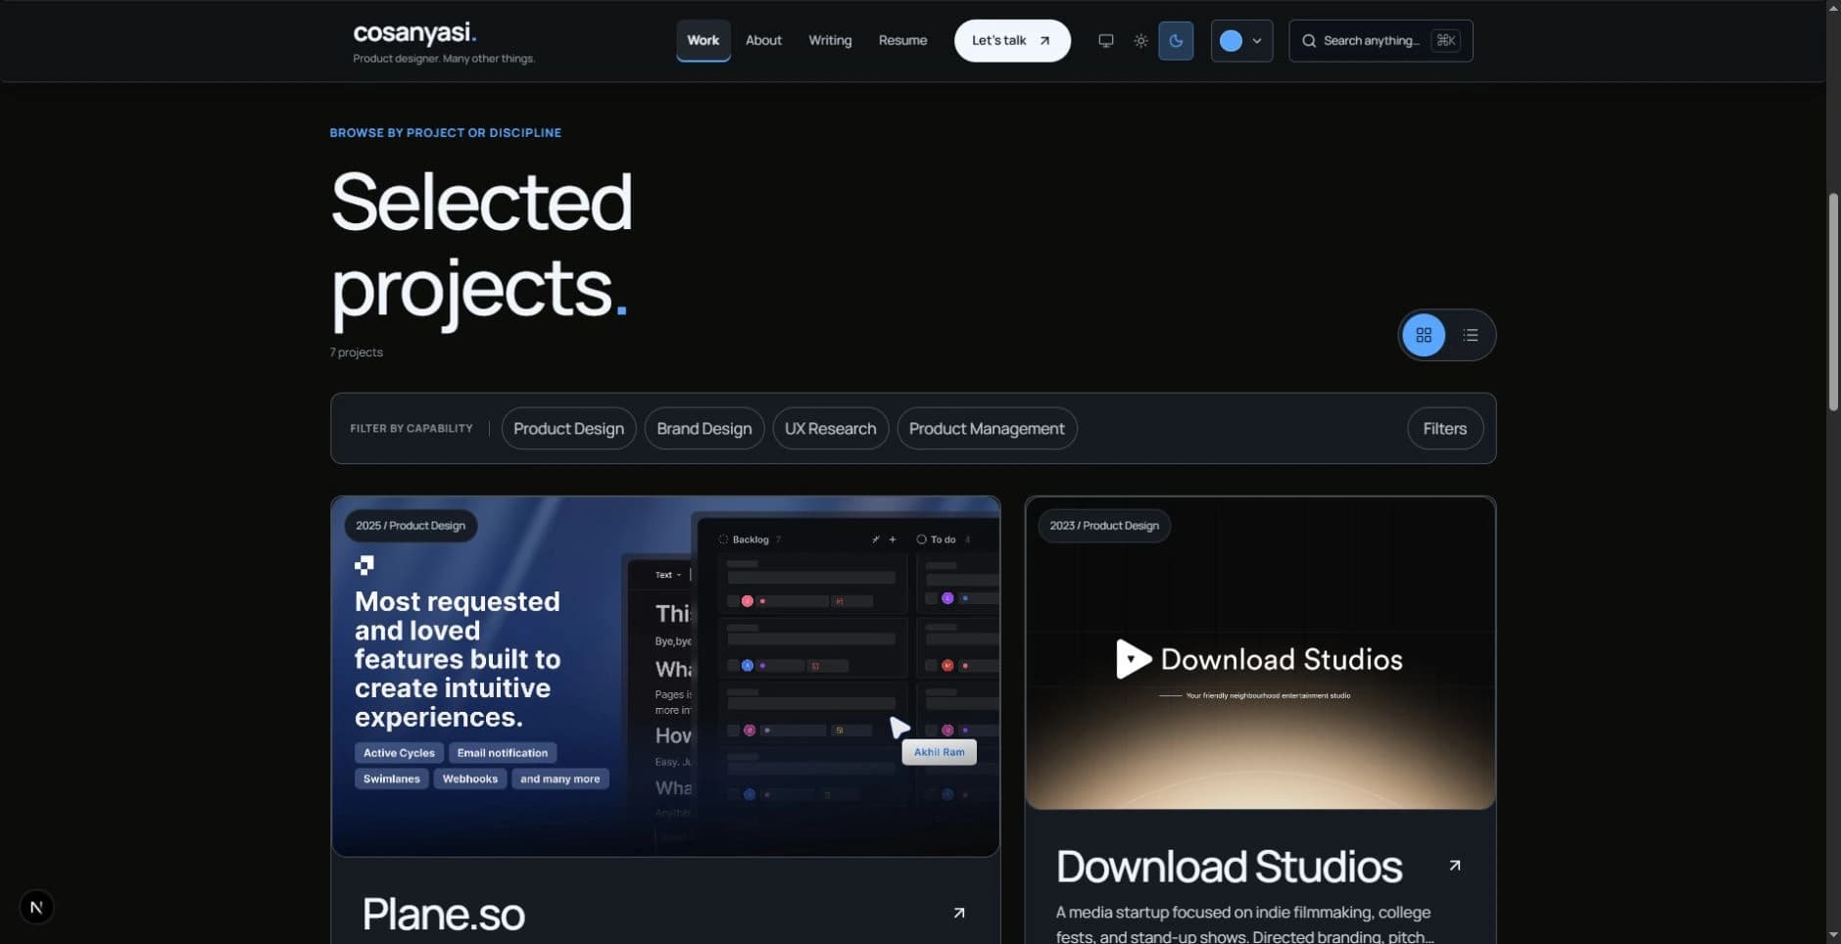Filter by Brand Design

pyautogui.click(x=703, y=429)
